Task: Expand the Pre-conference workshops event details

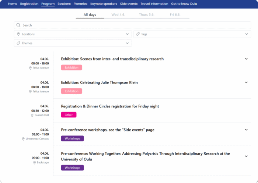Action: (246, 130)
